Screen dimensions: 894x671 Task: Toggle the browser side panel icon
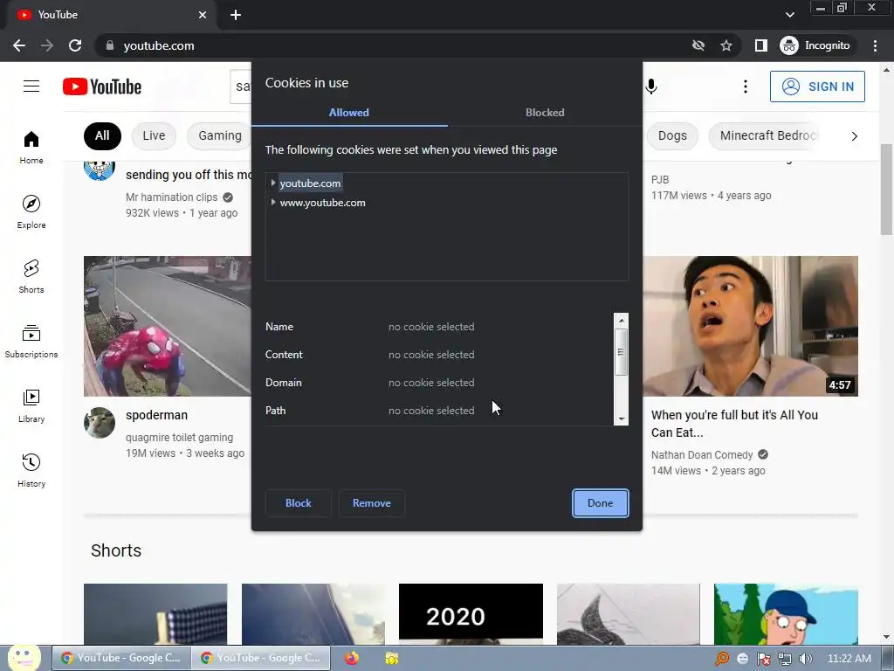[x=760, y=45]
